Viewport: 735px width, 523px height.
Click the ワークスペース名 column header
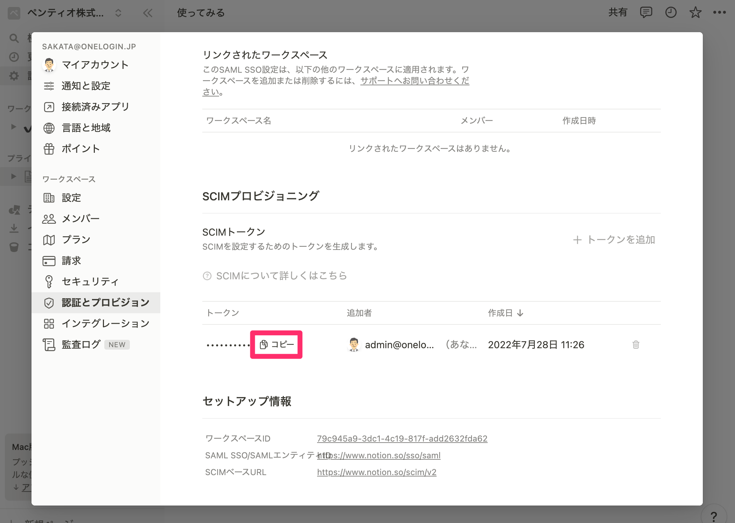[x=239, y=121]
